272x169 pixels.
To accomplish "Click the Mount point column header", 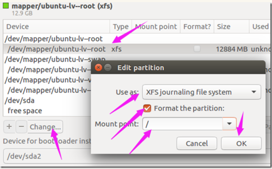I will pyautogui.click(x=156, y=26).
